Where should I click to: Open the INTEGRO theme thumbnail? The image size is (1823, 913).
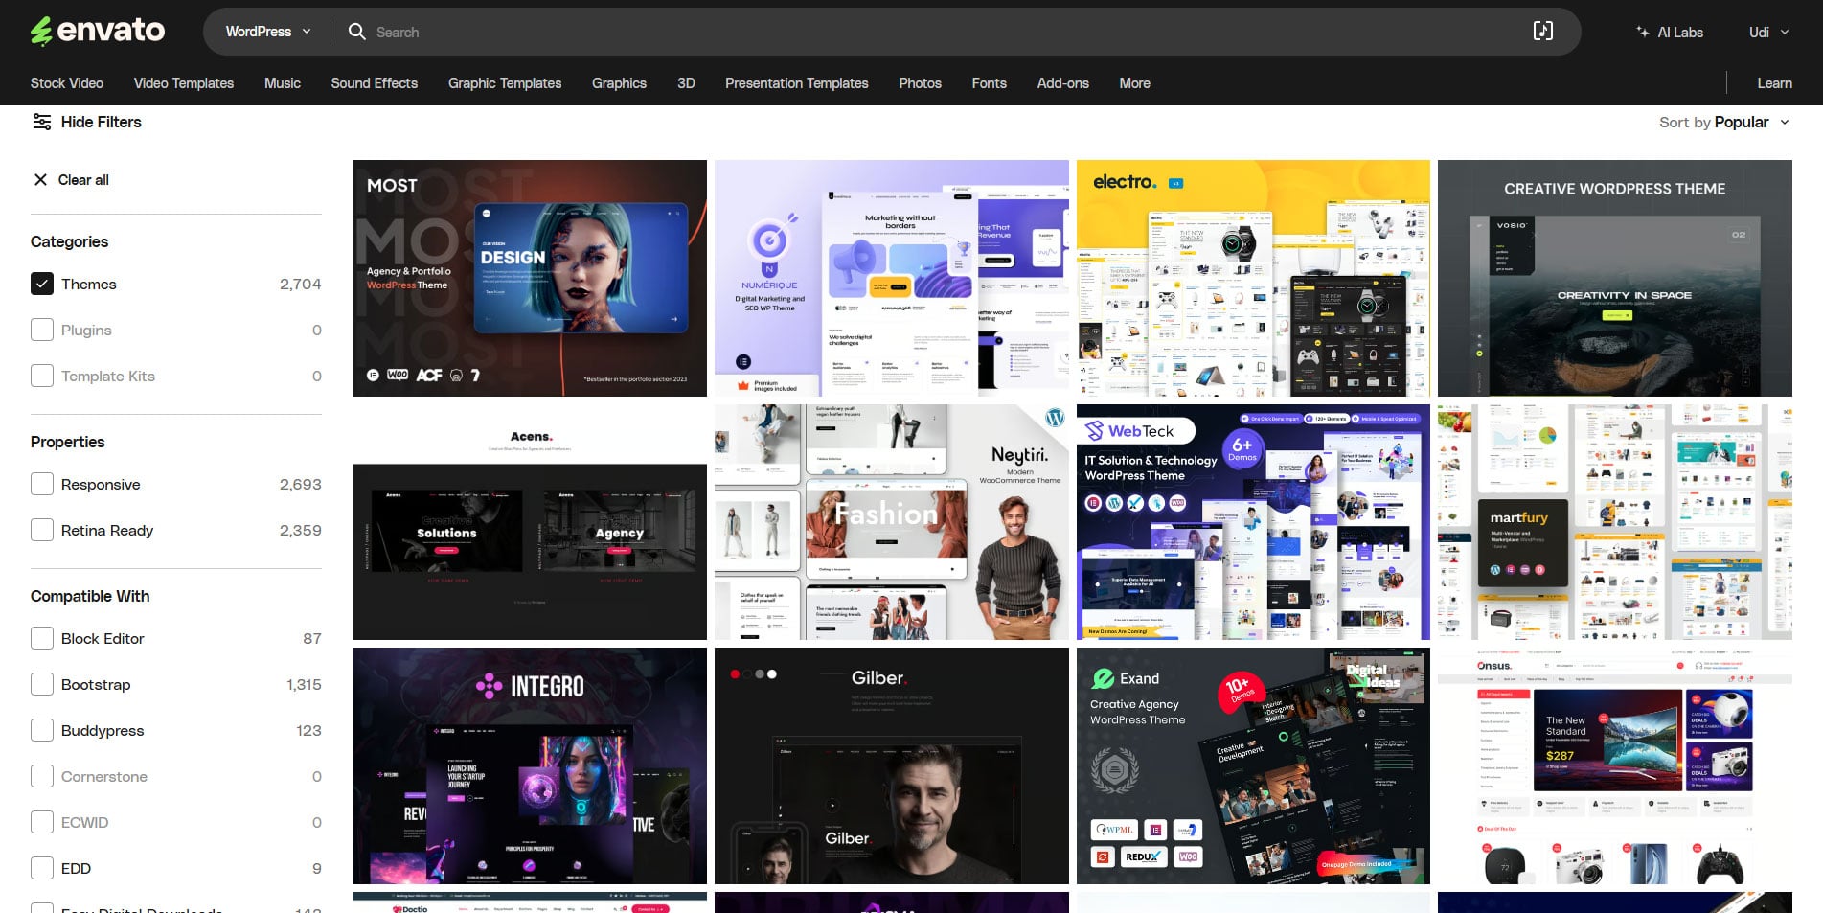tap(530, 765)
